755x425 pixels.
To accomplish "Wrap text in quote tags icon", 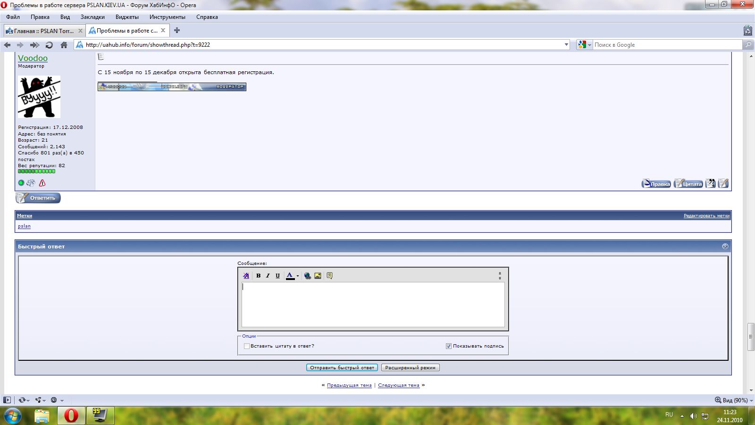I will [329, 276].
